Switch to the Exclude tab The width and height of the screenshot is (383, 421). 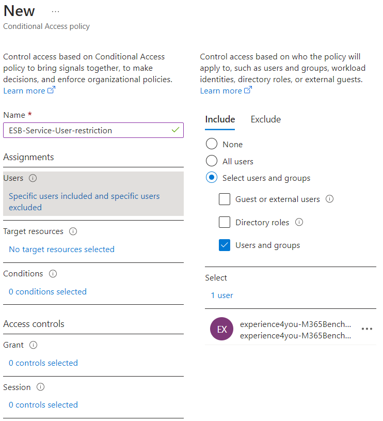tap(265, 119)
